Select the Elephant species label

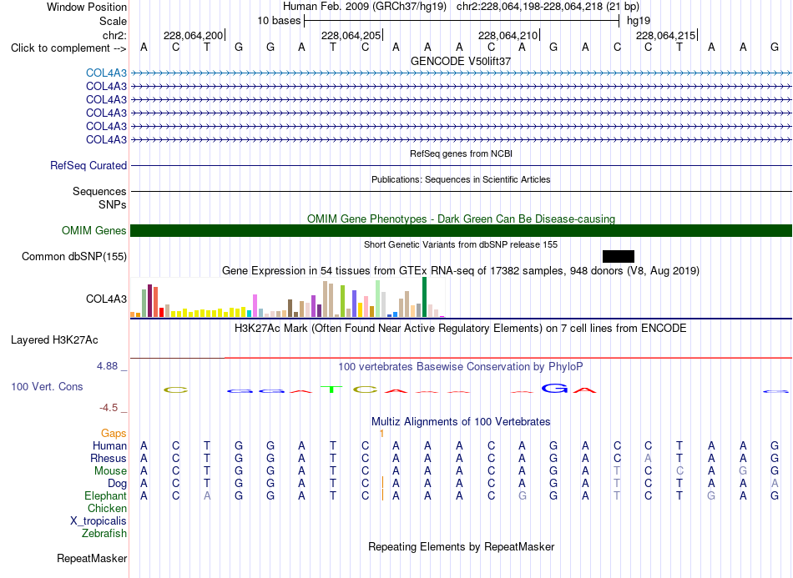pos(106,495)
